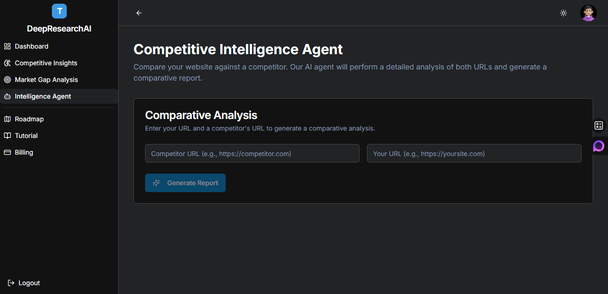Screen dimensions: 608x294
Task: Click the Competitor URL input field
Action: click(252, 153)
